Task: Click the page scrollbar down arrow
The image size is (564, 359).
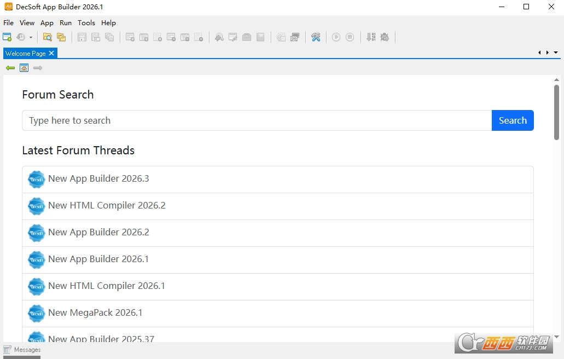Action: (556, 337)
